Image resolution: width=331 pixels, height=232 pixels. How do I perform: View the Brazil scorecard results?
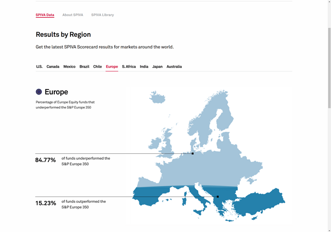[x=84, y=67]
